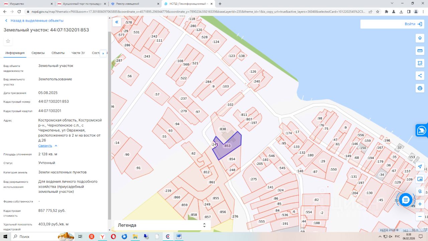Image resolution: width=428 pixels, height=241 pixels.
Task: Activate the ruler measurement tool
Action: [x=420, y=51]
